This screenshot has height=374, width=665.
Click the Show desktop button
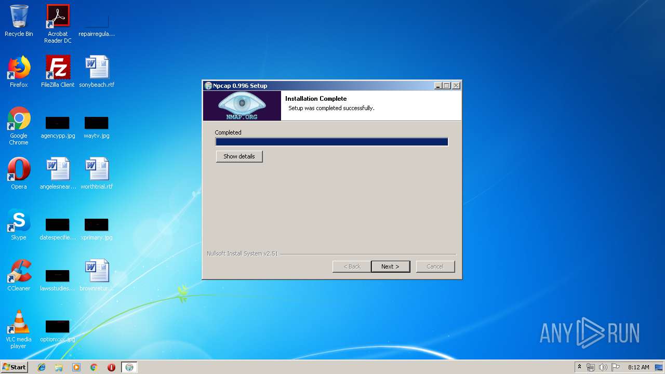tap(659, 367)
